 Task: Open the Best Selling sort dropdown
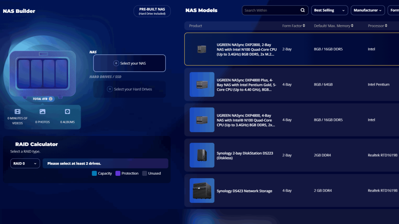tap(329, 10)
